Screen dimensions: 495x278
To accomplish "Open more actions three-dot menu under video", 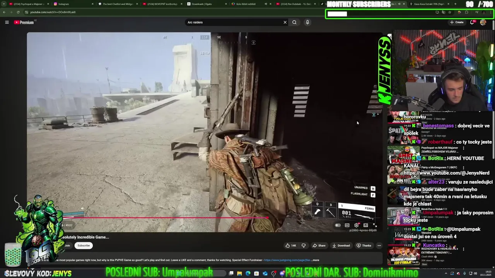I will click(379, 246).
